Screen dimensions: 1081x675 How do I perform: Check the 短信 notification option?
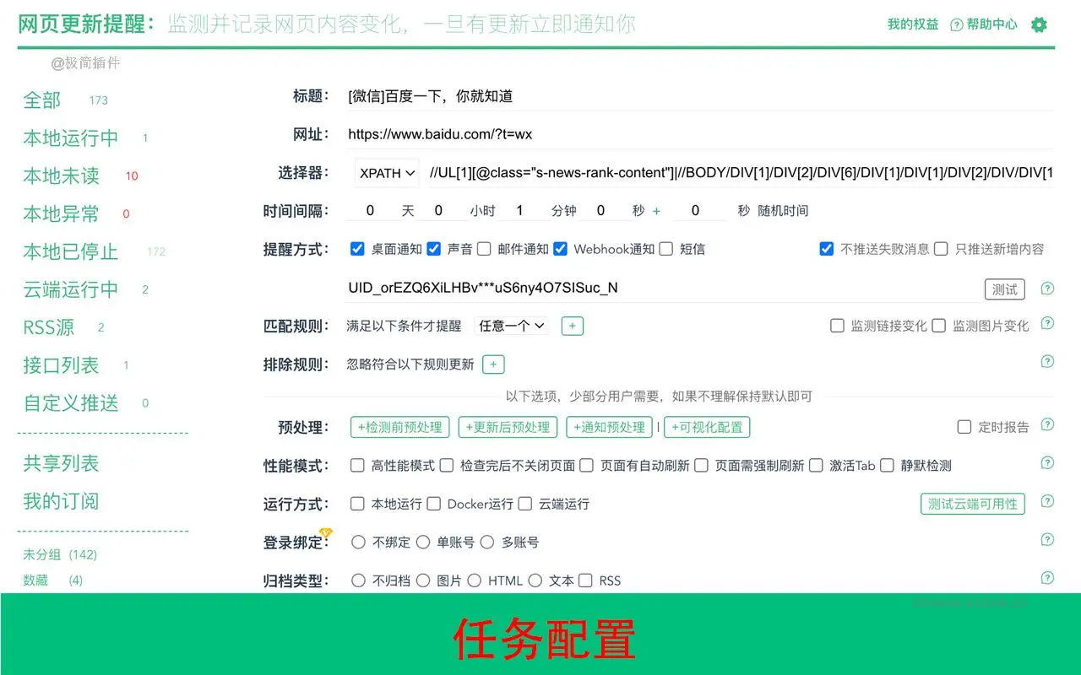click(665, 248)
